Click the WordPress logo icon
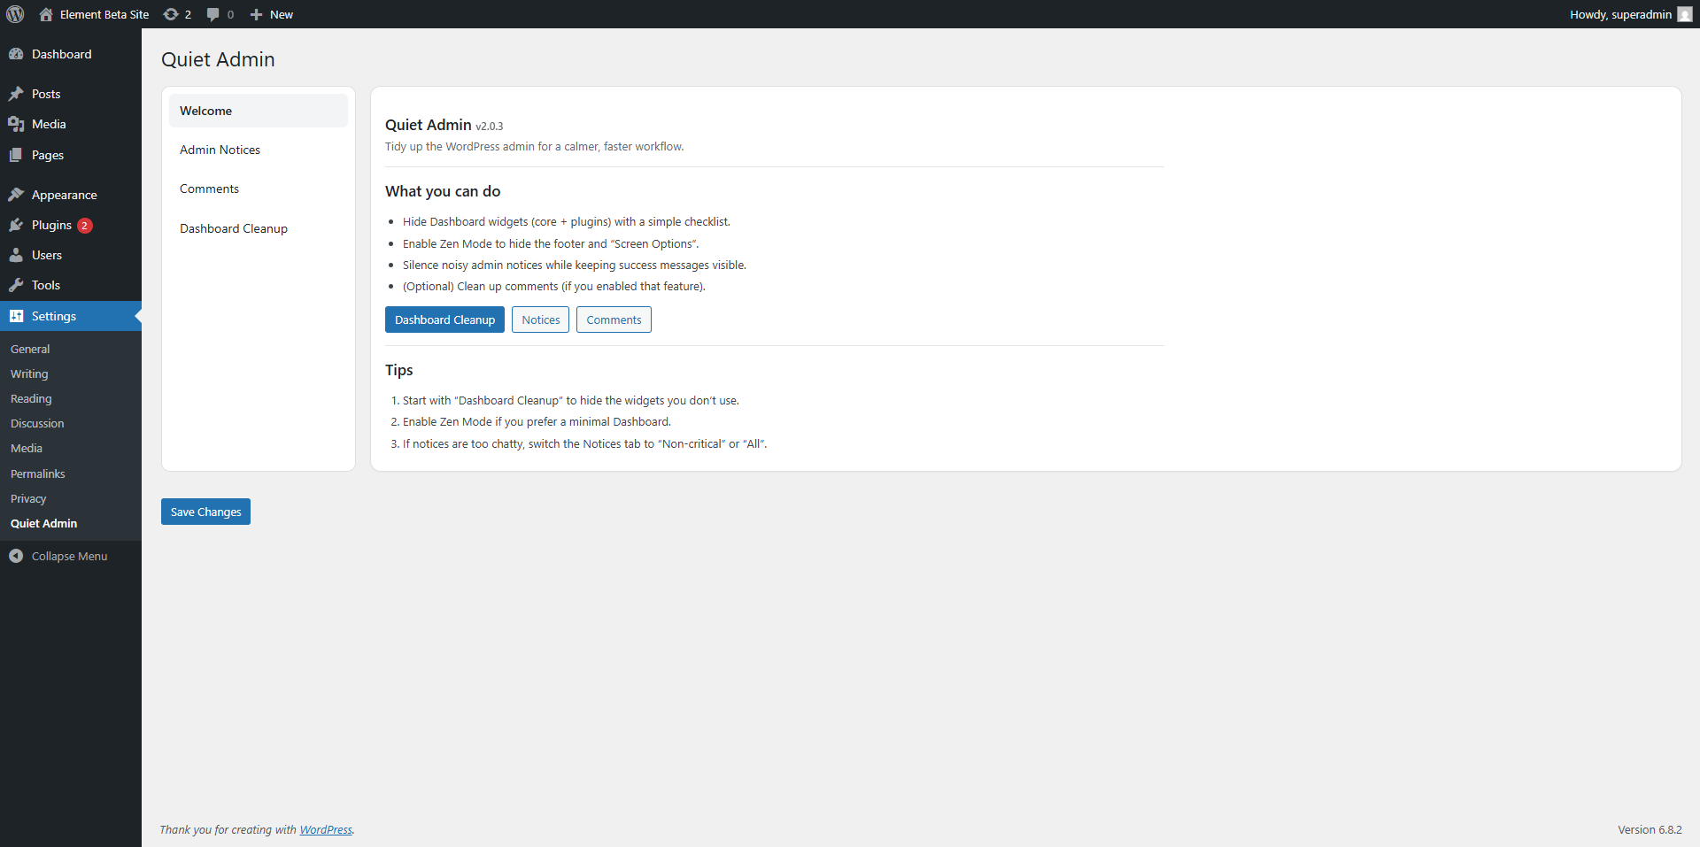The width and height of the screenshot is (1700, 847). pos(15,14)
